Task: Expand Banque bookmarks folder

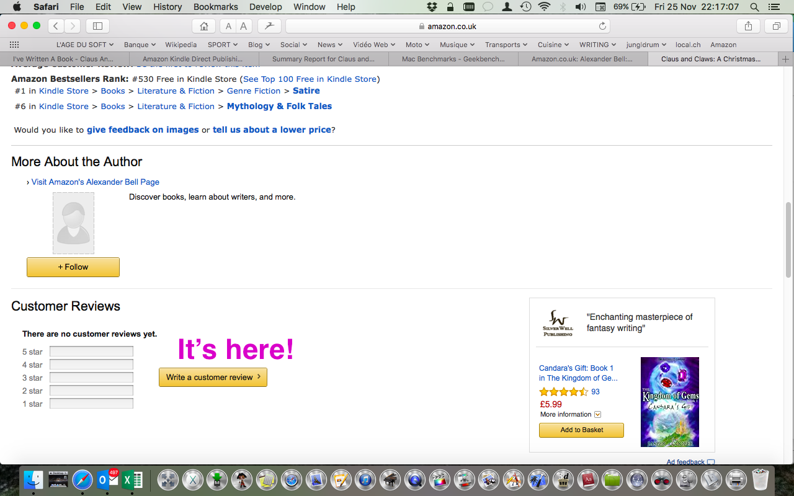Action: 140,45
